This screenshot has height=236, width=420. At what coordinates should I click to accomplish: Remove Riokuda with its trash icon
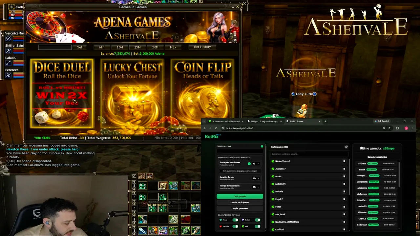[x=344, y=191]
